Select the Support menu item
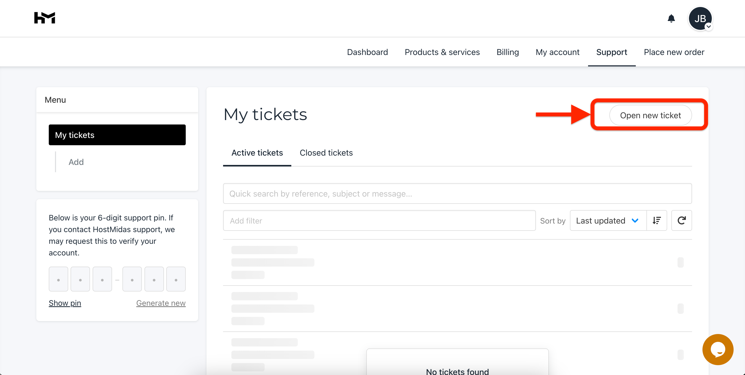This screenshot has width=745, height=375. point(611,52)
